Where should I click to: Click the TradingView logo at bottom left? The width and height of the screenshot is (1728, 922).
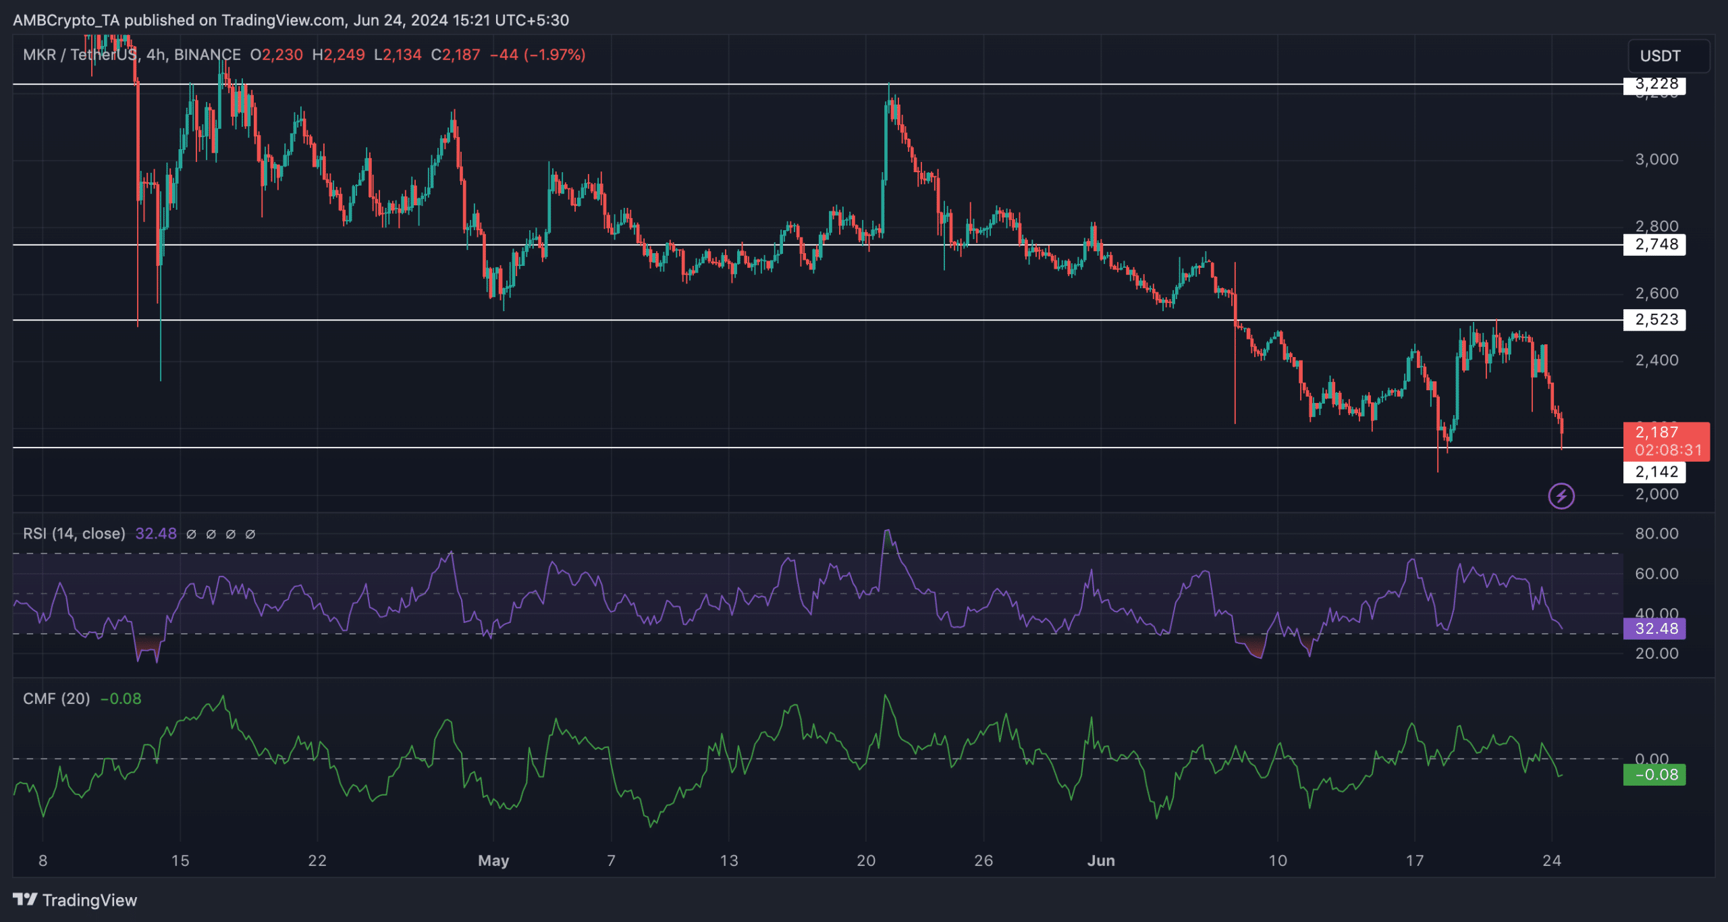coord(75,900)
